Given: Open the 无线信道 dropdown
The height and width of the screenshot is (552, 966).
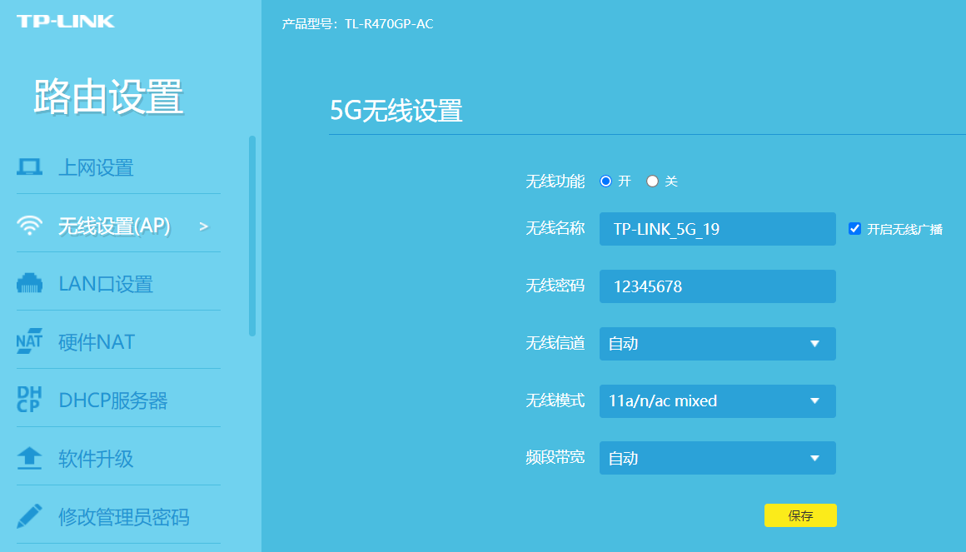Looking at the screenshot, I should 717,343.
